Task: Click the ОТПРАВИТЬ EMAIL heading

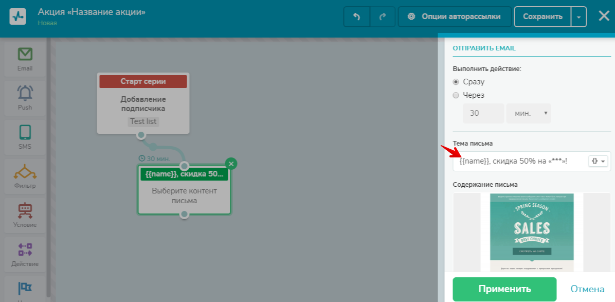Action: [x=484, y=48]
